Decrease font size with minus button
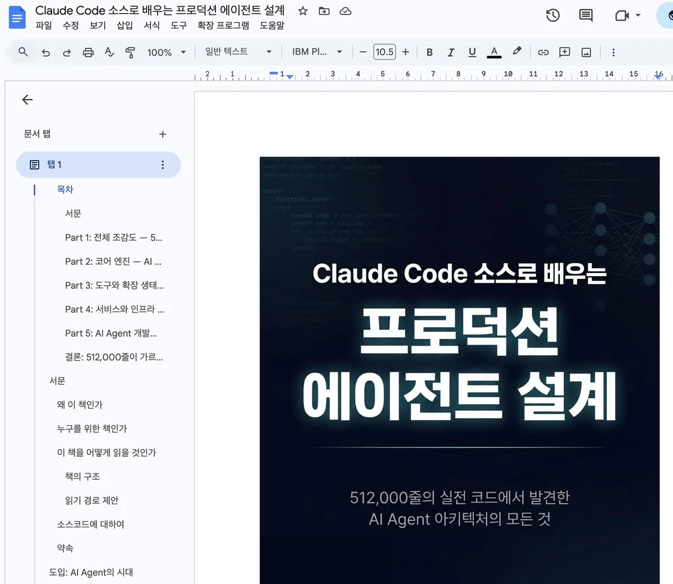Screen dimensions: 673x584 tap(363, 52)
